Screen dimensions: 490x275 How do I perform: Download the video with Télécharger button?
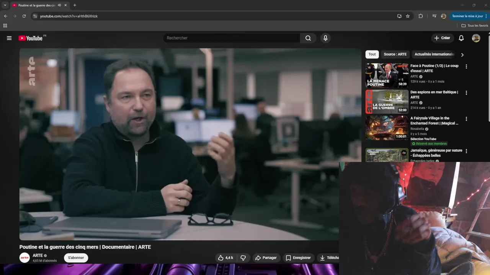pyautogui.click(x=328, y=258)
